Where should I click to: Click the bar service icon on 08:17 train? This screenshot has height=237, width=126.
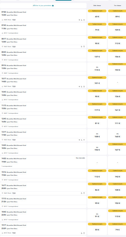pos(84,46)
